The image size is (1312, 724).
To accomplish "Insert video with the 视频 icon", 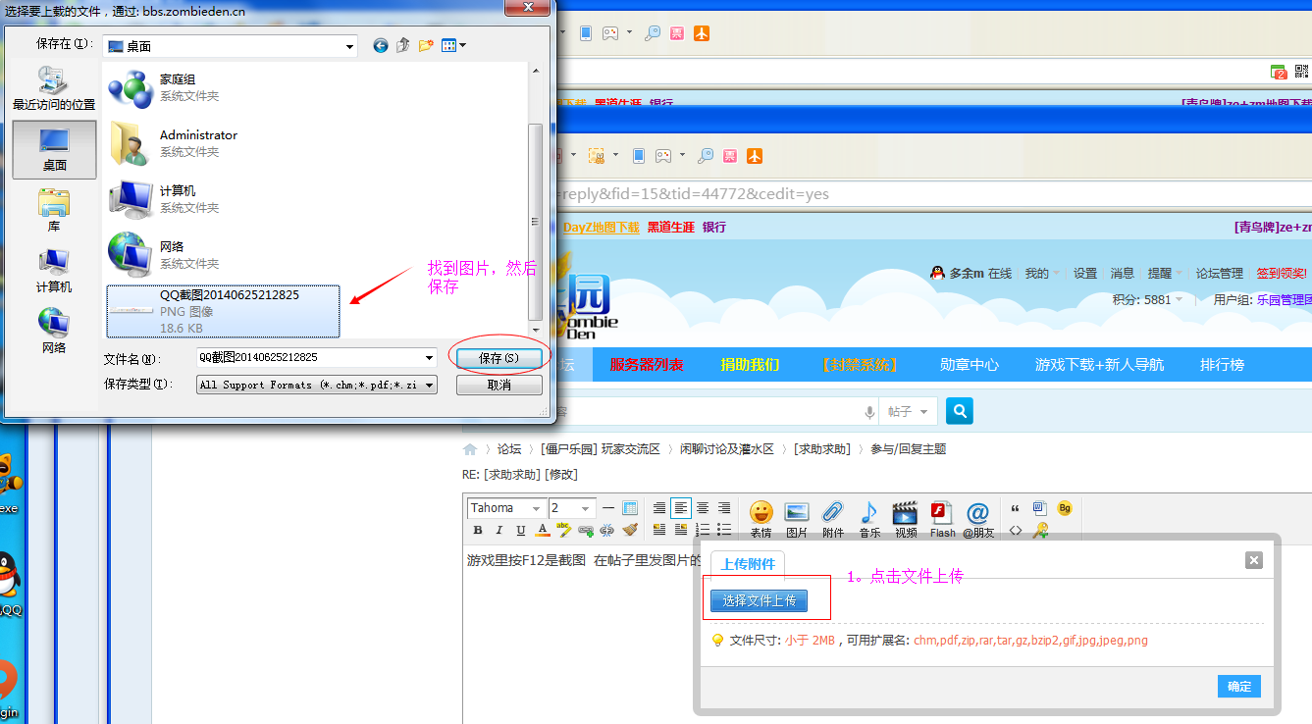I will click(905, 518).
